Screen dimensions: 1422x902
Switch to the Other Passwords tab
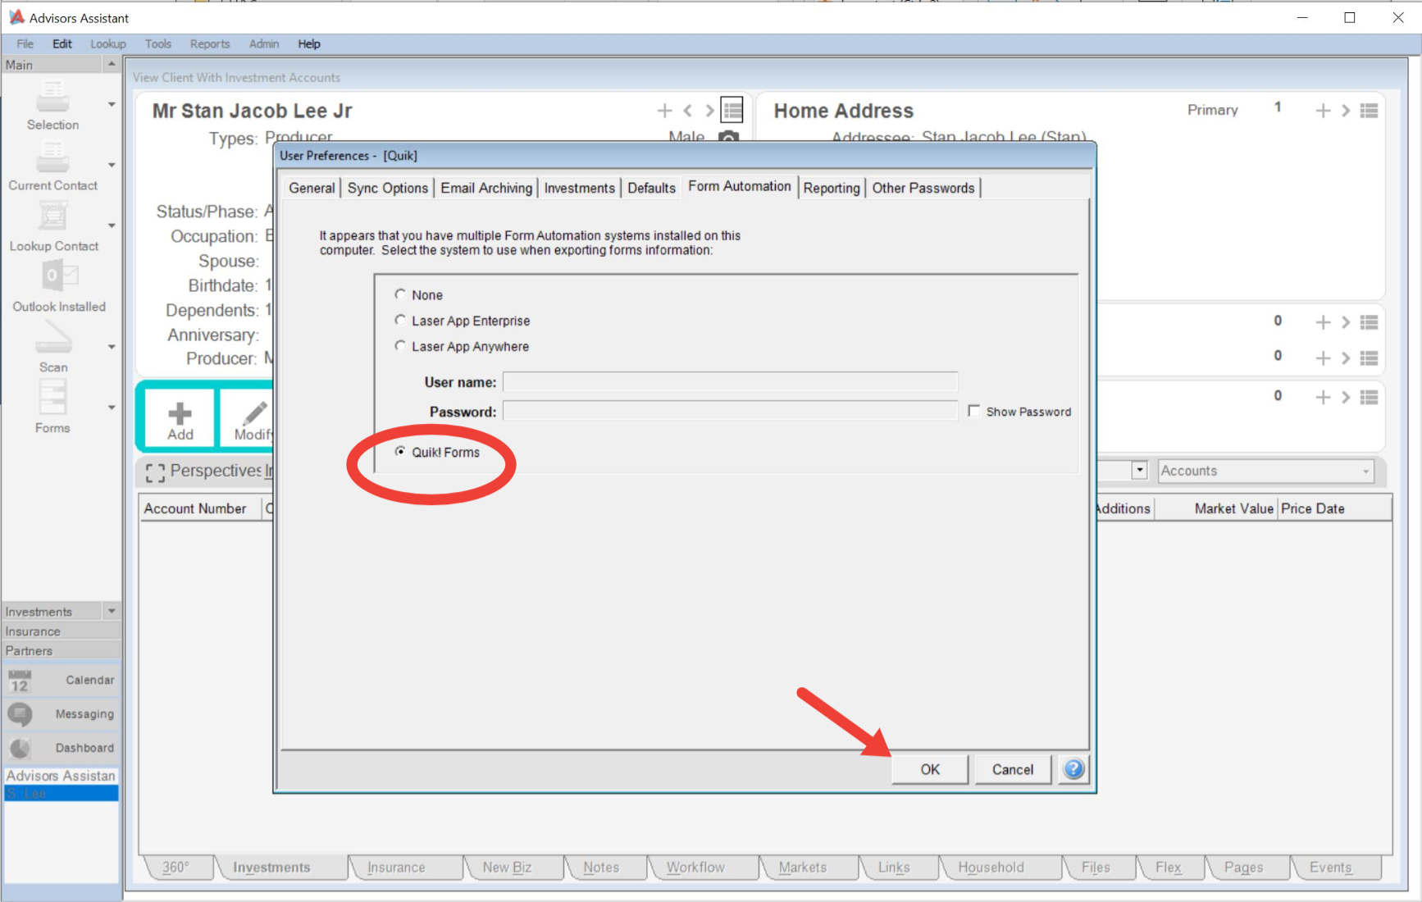point(923,189)
